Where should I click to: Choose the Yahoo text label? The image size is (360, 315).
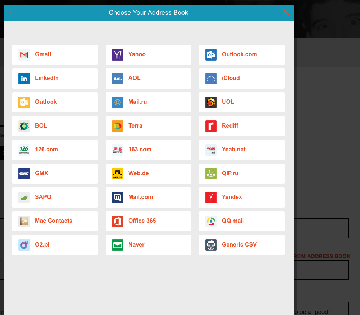(x=137, y=54)
